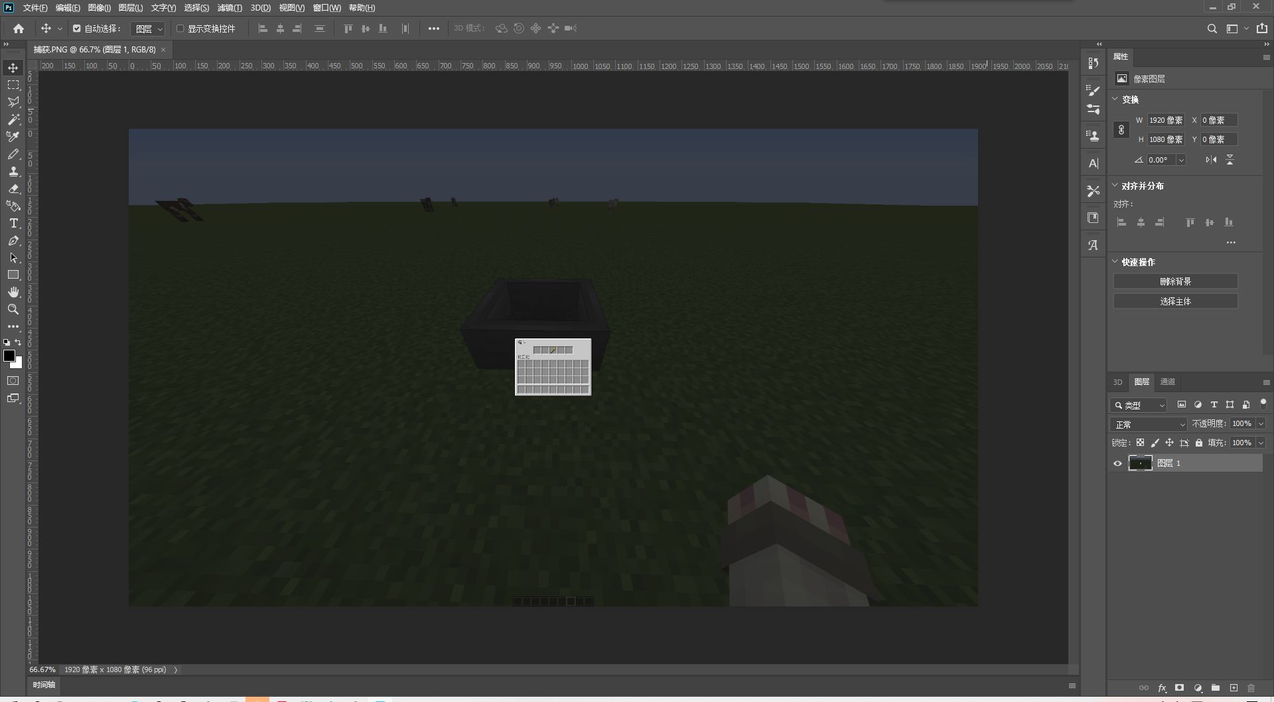Toggle link between width and height
Image resolution: width=1274 pixels, height=702 pixels.
click(1121, 129)
